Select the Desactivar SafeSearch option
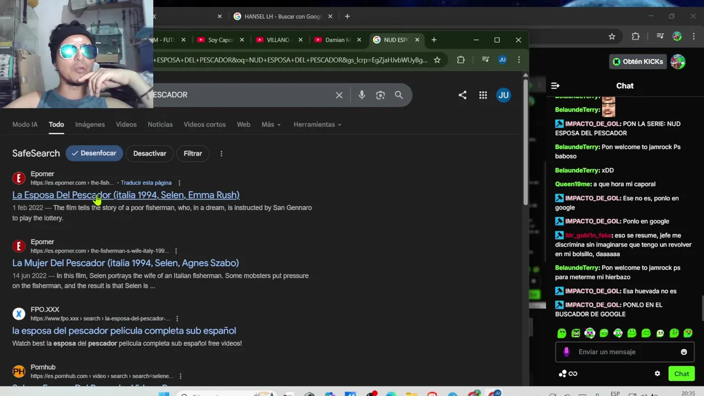704x396 pixels. (150, 153)
